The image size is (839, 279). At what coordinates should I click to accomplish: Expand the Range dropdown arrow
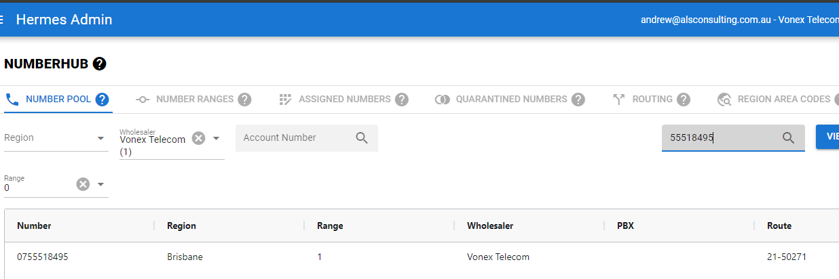100,184
